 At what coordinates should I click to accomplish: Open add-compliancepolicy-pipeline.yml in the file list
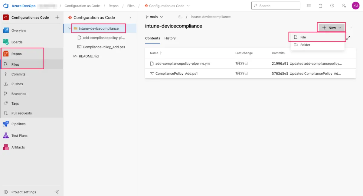coord(183,64)
